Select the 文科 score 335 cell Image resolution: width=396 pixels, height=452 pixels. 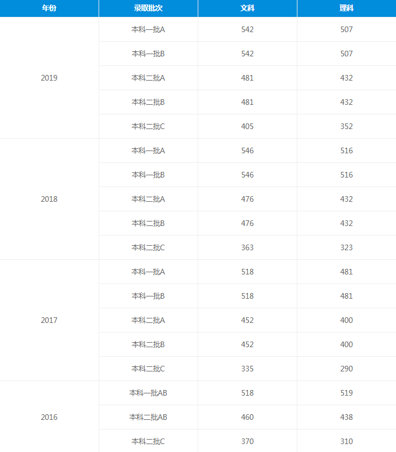pos(247,369)
